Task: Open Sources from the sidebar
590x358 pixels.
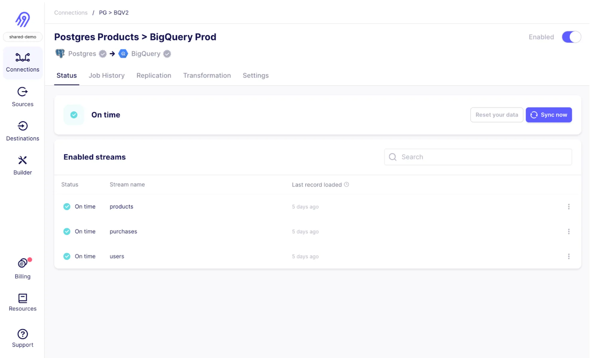Action: tap(23, 97)
